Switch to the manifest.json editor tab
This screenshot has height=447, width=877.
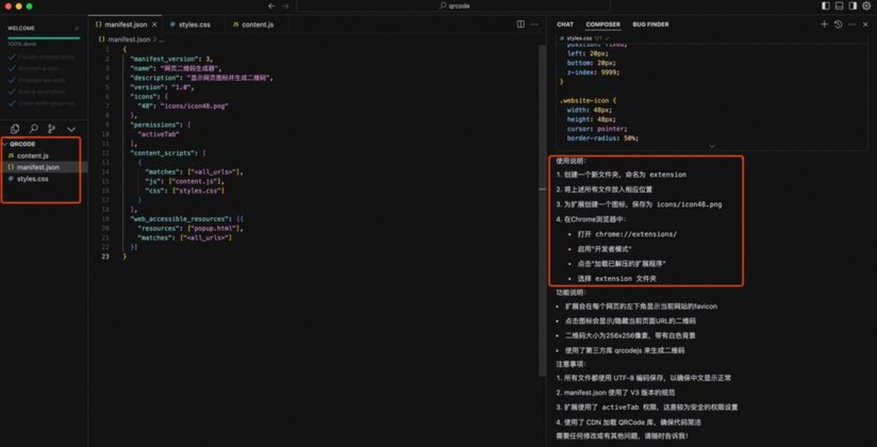pyautogui.click(x=126, y=24)
